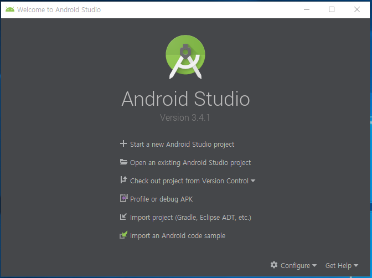
Task: Maximize the Welcome window
Action: tap(332, 9)
